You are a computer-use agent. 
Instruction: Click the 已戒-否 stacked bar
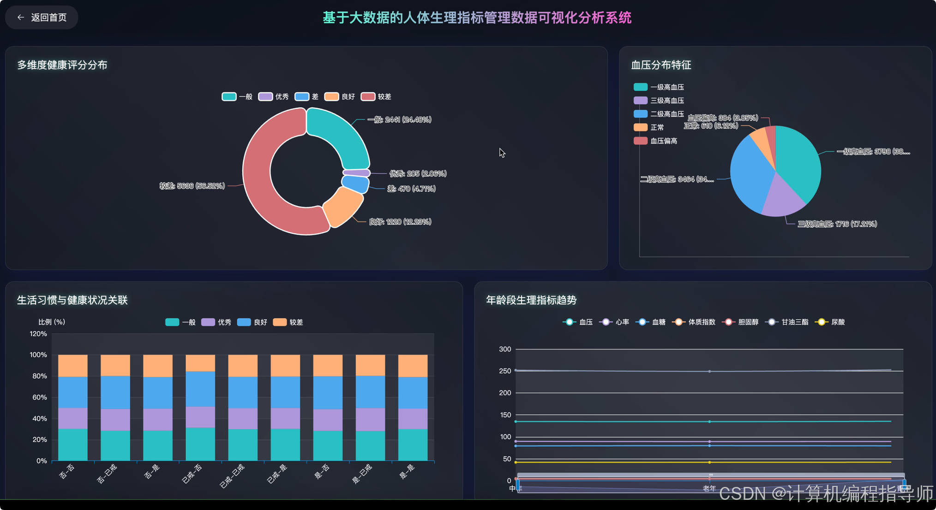pyautogui.click(x=200, y=408)
